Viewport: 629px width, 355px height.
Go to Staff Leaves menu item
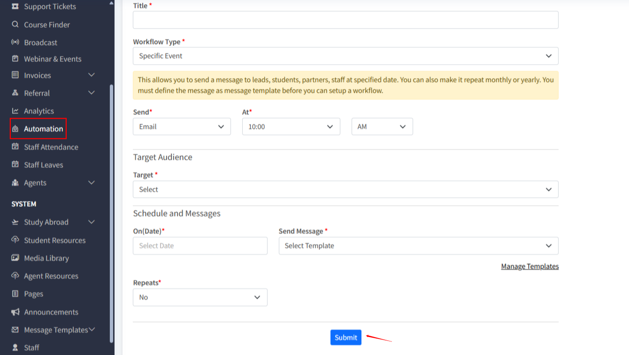point(43,165)
